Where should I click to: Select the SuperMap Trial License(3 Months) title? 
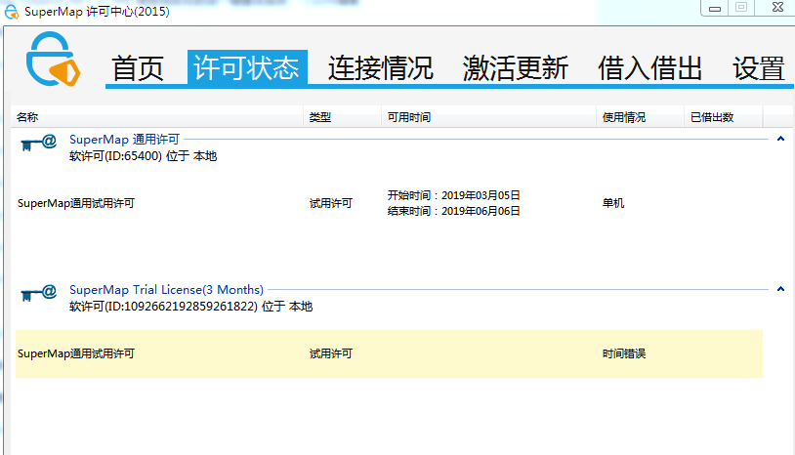(166, 290)
